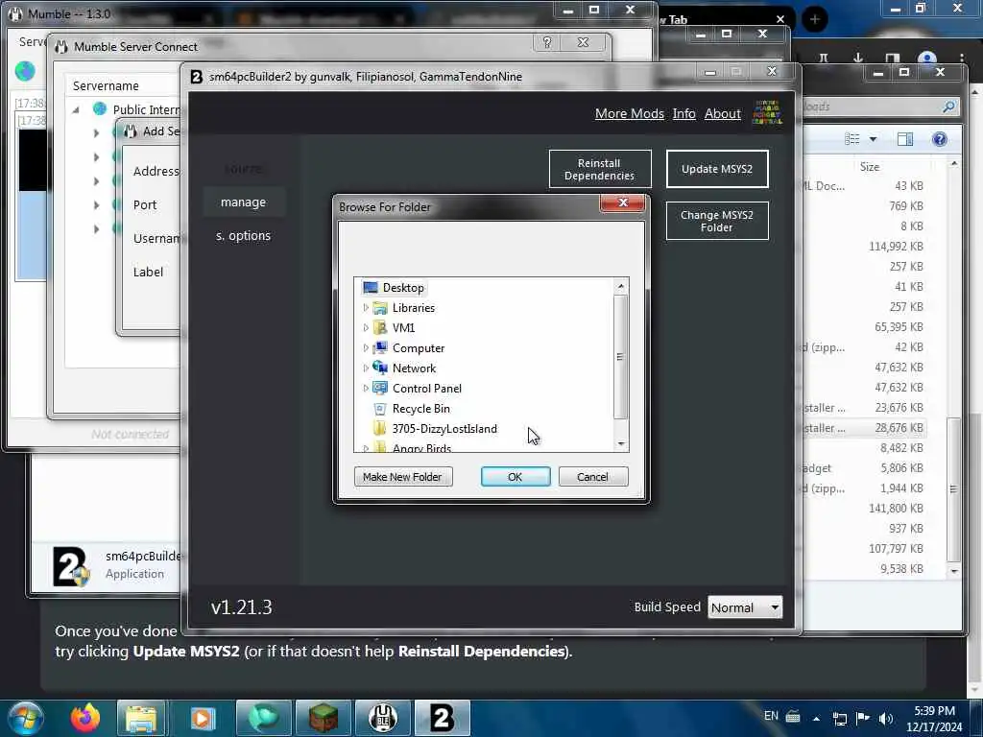Expand the Control Panel tree node
The width and height of the screenshot is (983, 737).
pos(366,388)
